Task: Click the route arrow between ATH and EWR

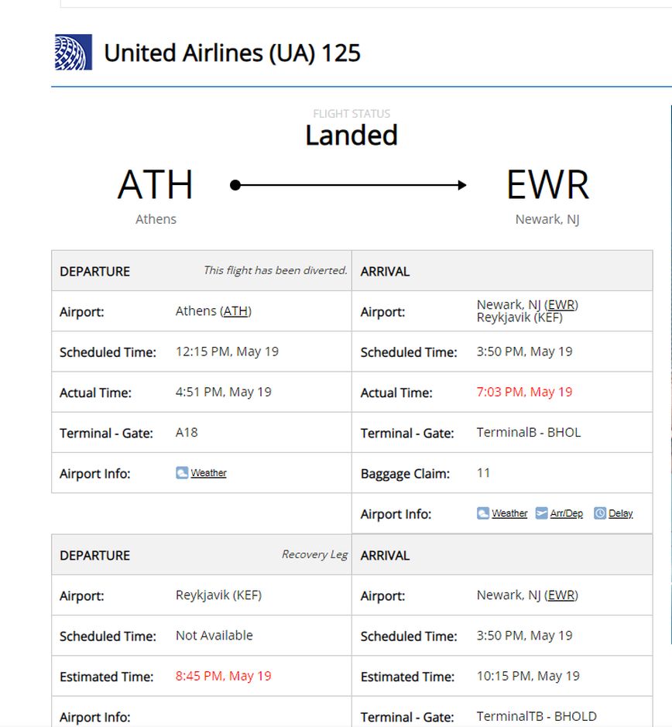Action: coord(348,185)
